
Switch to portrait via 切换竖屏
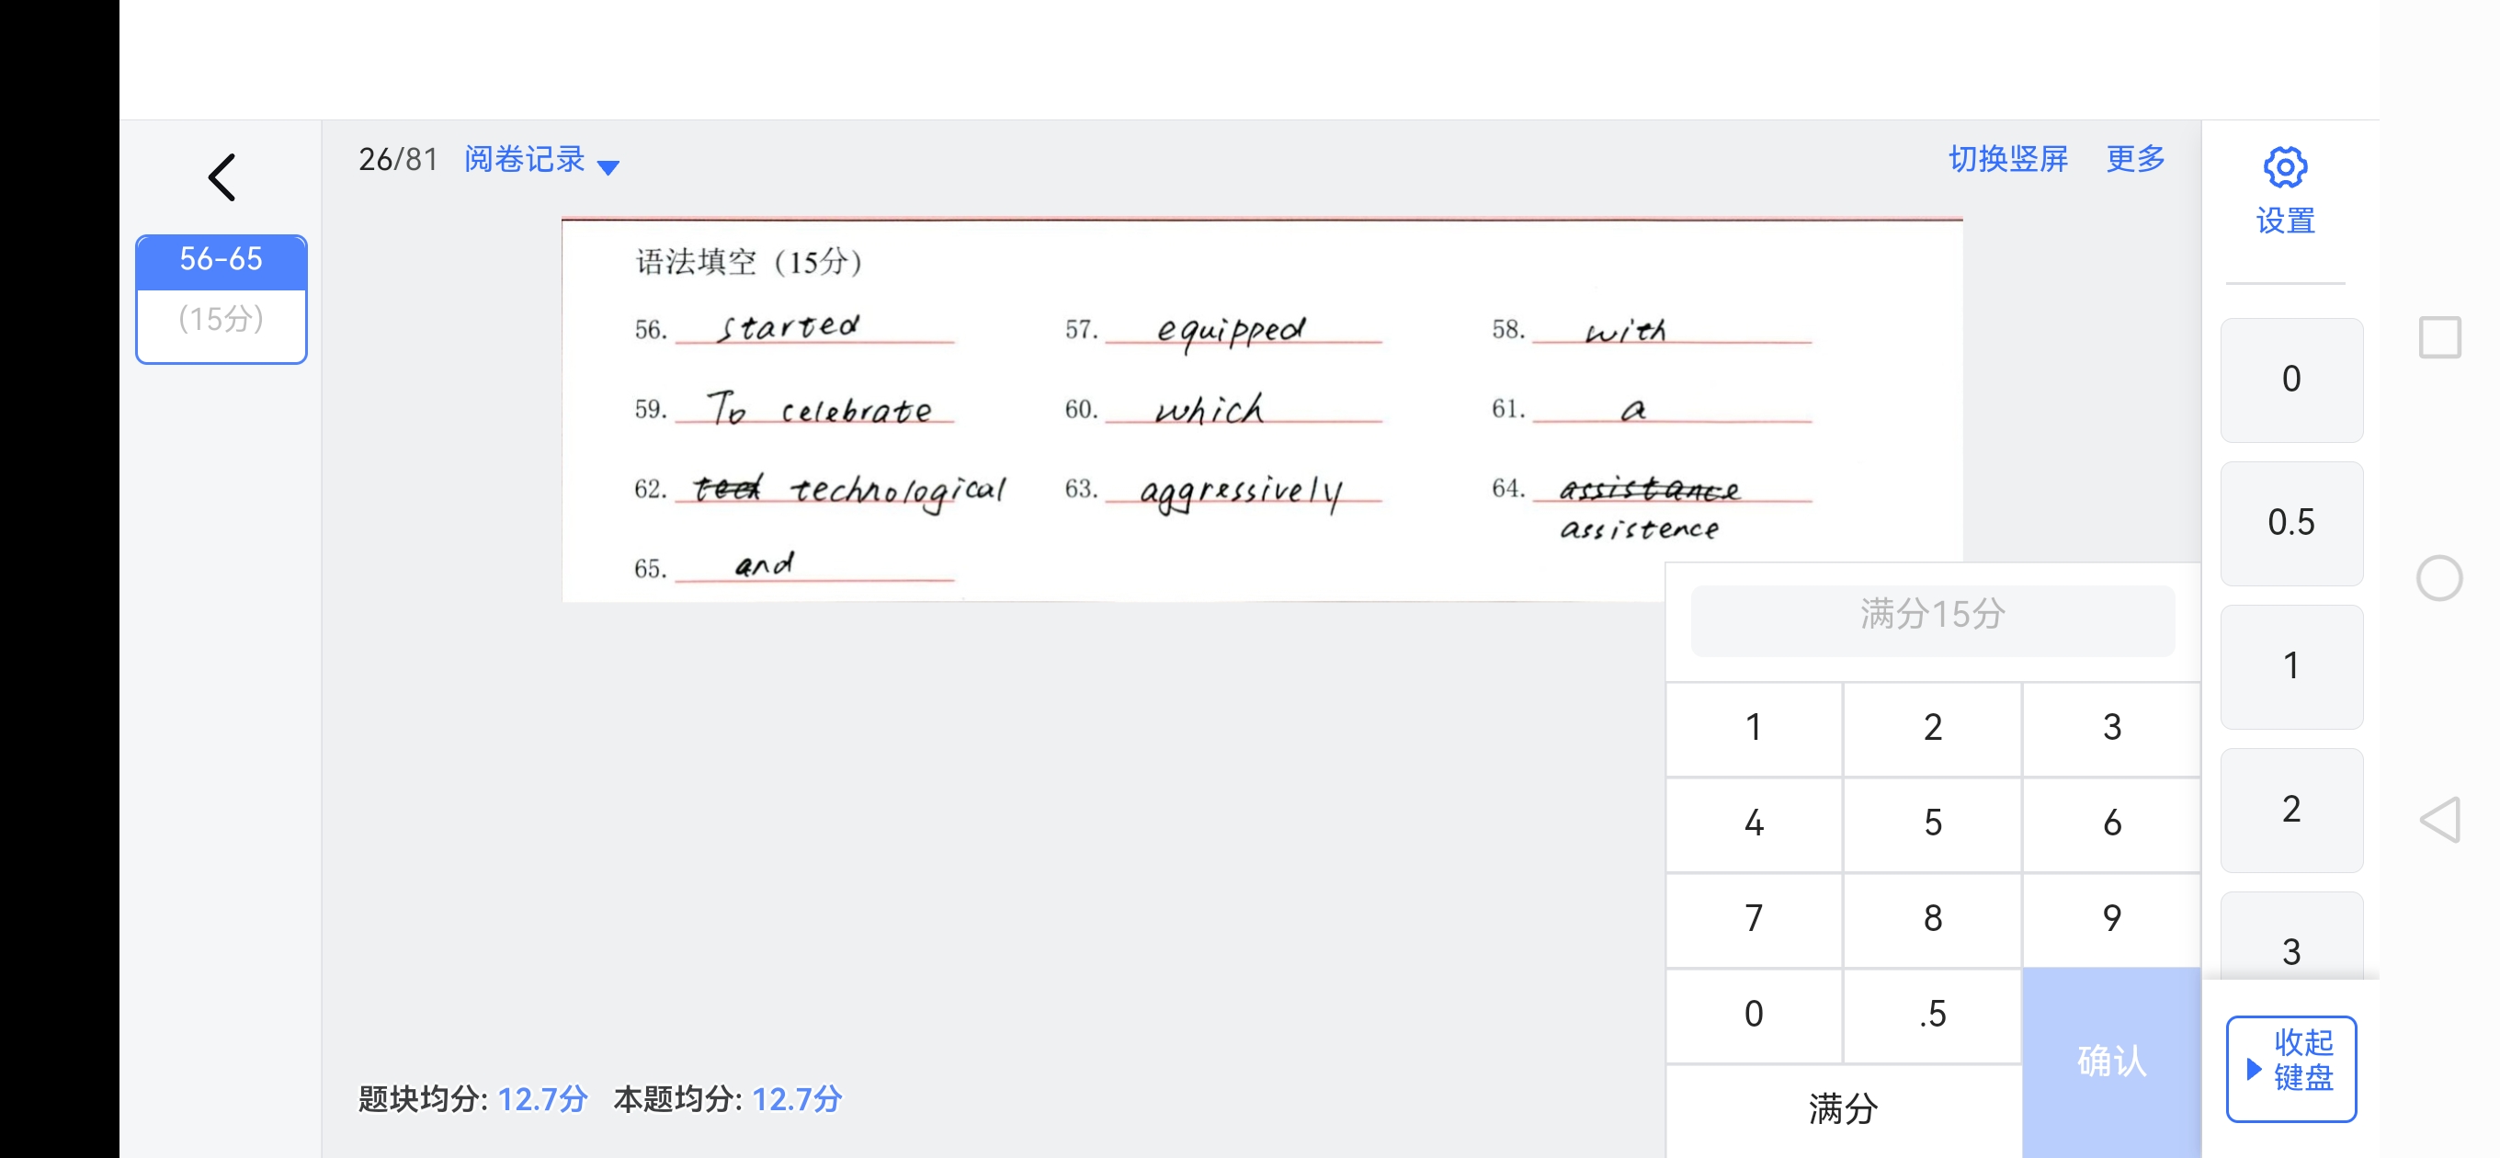point(2007,158)
